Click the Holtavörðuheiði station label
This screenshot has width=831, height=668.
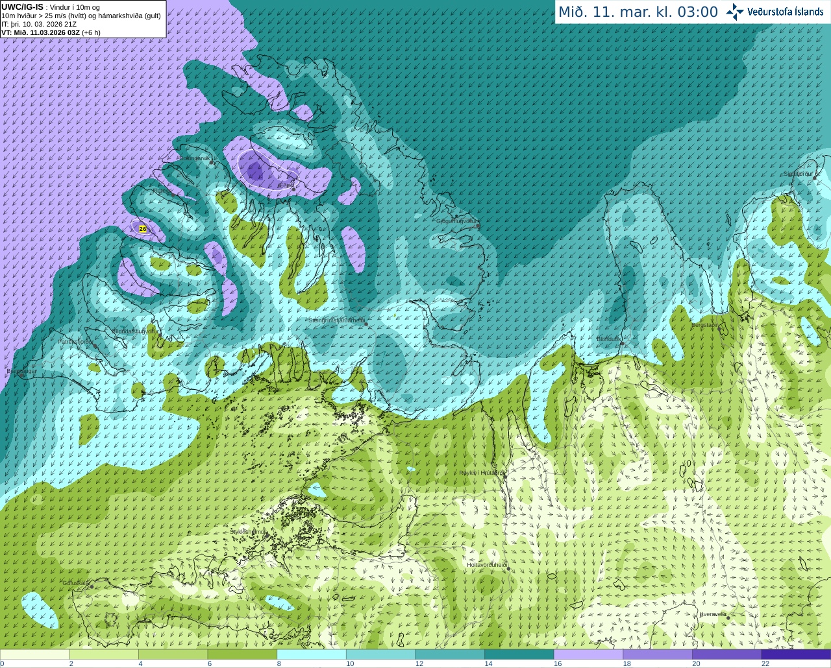(487, 565)
